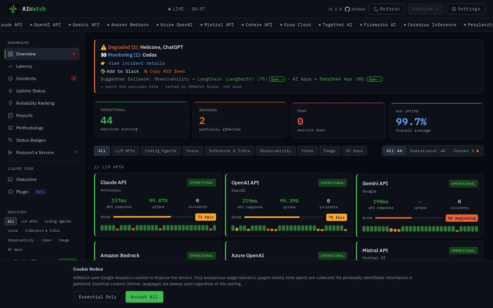This screenshot has height=308, width=493.
Task: Open Settings from the top bar
Action: point(466,9)
